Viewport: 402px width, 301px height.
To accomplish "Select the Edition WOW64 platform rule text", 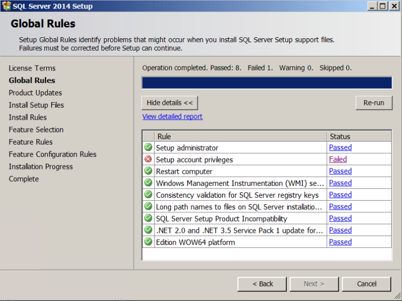I will pos(195,242).
